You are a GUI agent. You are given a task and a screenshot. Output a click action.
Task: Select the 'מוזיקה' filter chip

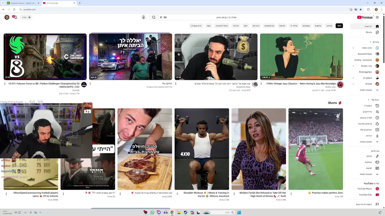329,26
